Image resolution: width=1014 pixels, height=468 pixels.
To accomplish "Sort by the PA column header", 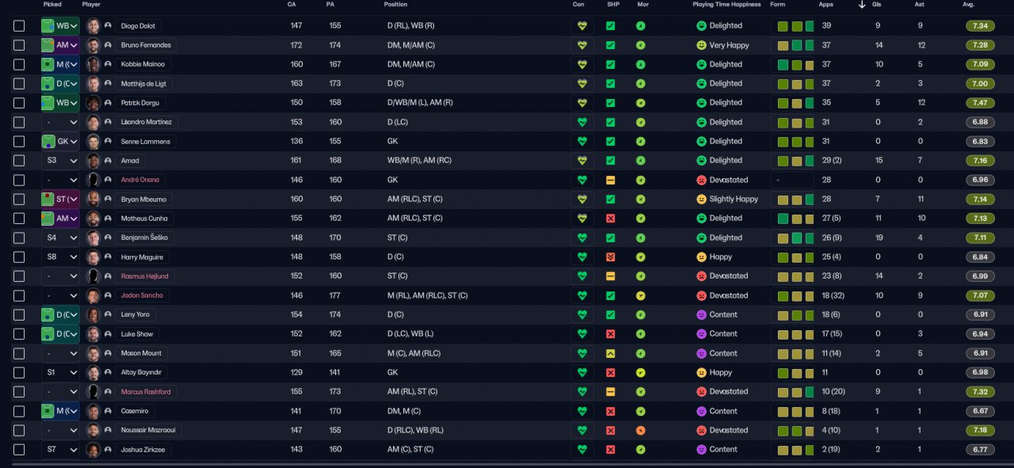I will pyautogui.click(x=330, y=5).
